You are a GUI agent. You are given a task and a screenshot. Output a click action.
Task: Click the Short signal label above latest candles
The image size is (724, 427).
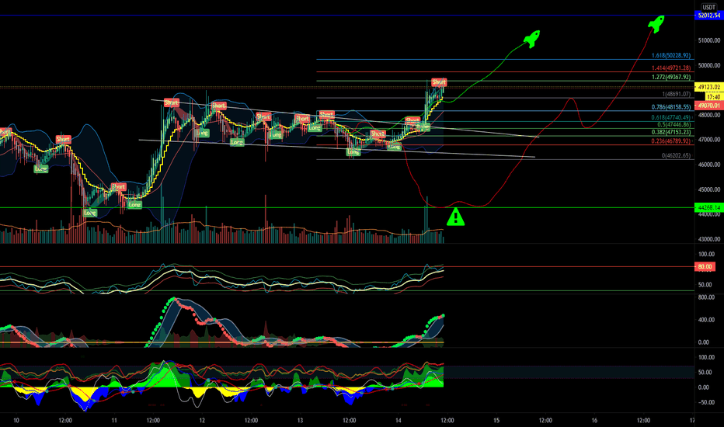439,82
